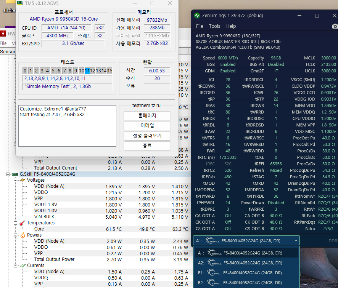Click the 홈페이지 button in TM5

pos(147,115)
